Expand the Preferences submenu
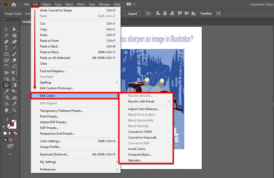 (x=117, y=169)
